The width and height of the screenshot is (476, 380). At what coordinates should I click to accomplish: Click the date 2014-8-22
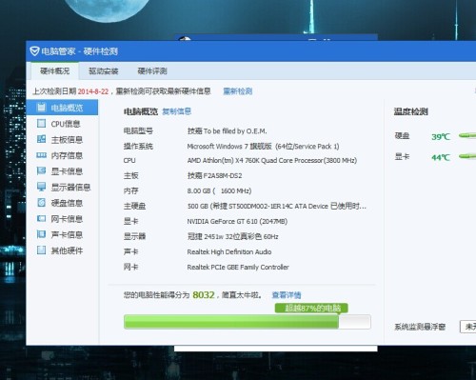[93, 91]
